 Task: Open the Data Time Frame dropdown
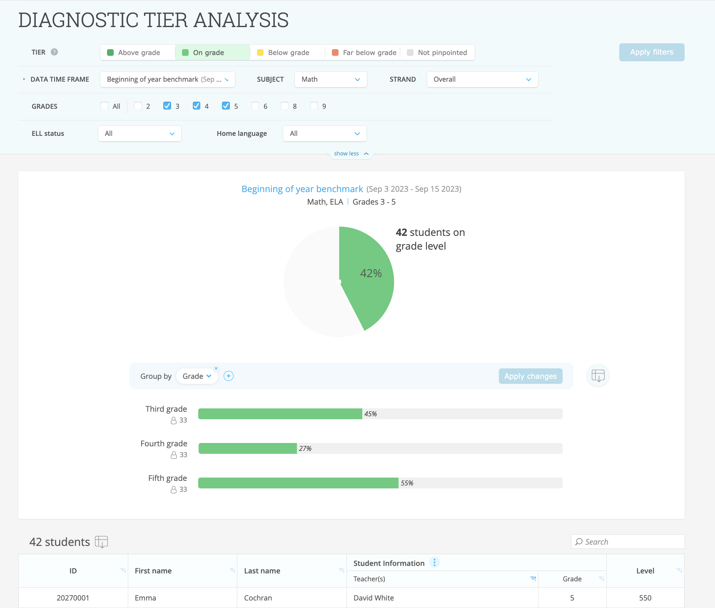coord(167,79)
